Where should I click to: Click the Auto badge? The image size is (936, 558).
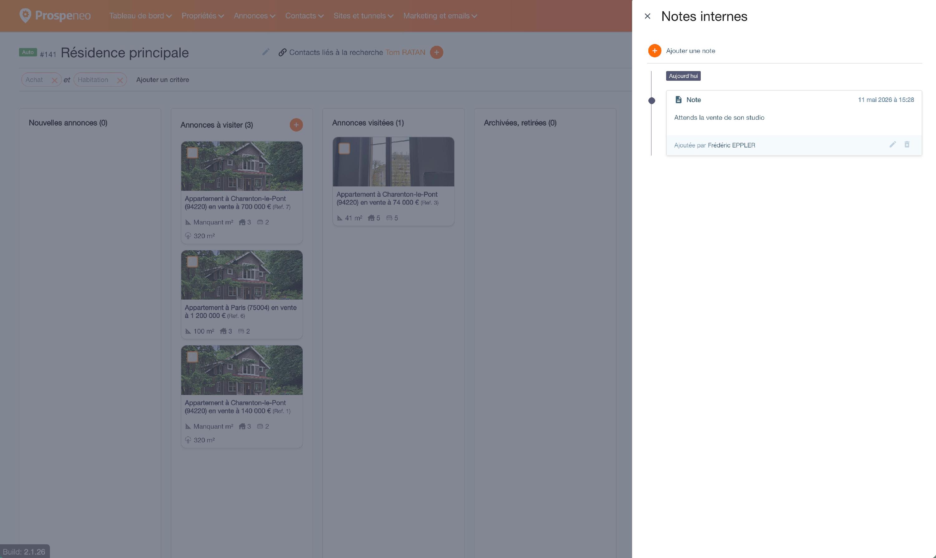(x=28, y=52)
